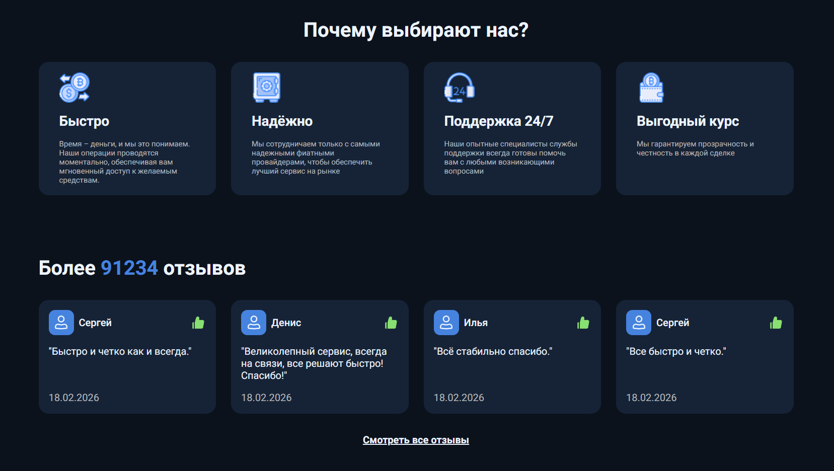
Task: Click the 18.02.2026 date on Илья's review
Action: [459, 398]
